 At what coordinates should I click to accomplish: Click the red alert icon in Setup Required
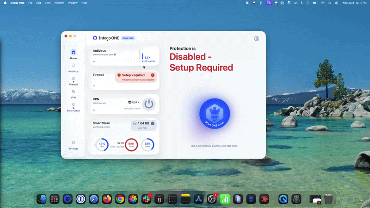(x=119, y=75)
